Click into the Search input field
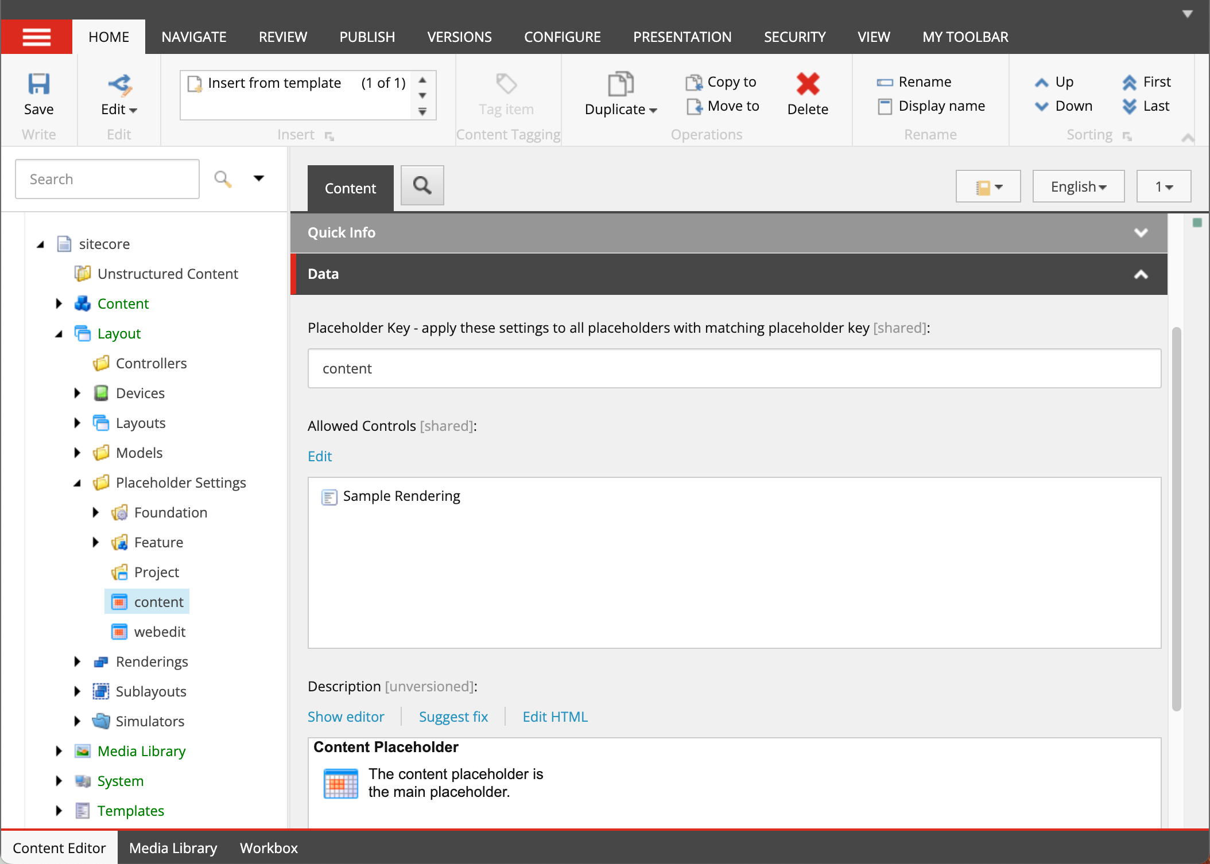Screen dimensions: 1210x864 pyautogui.click(x=107, y=179)
